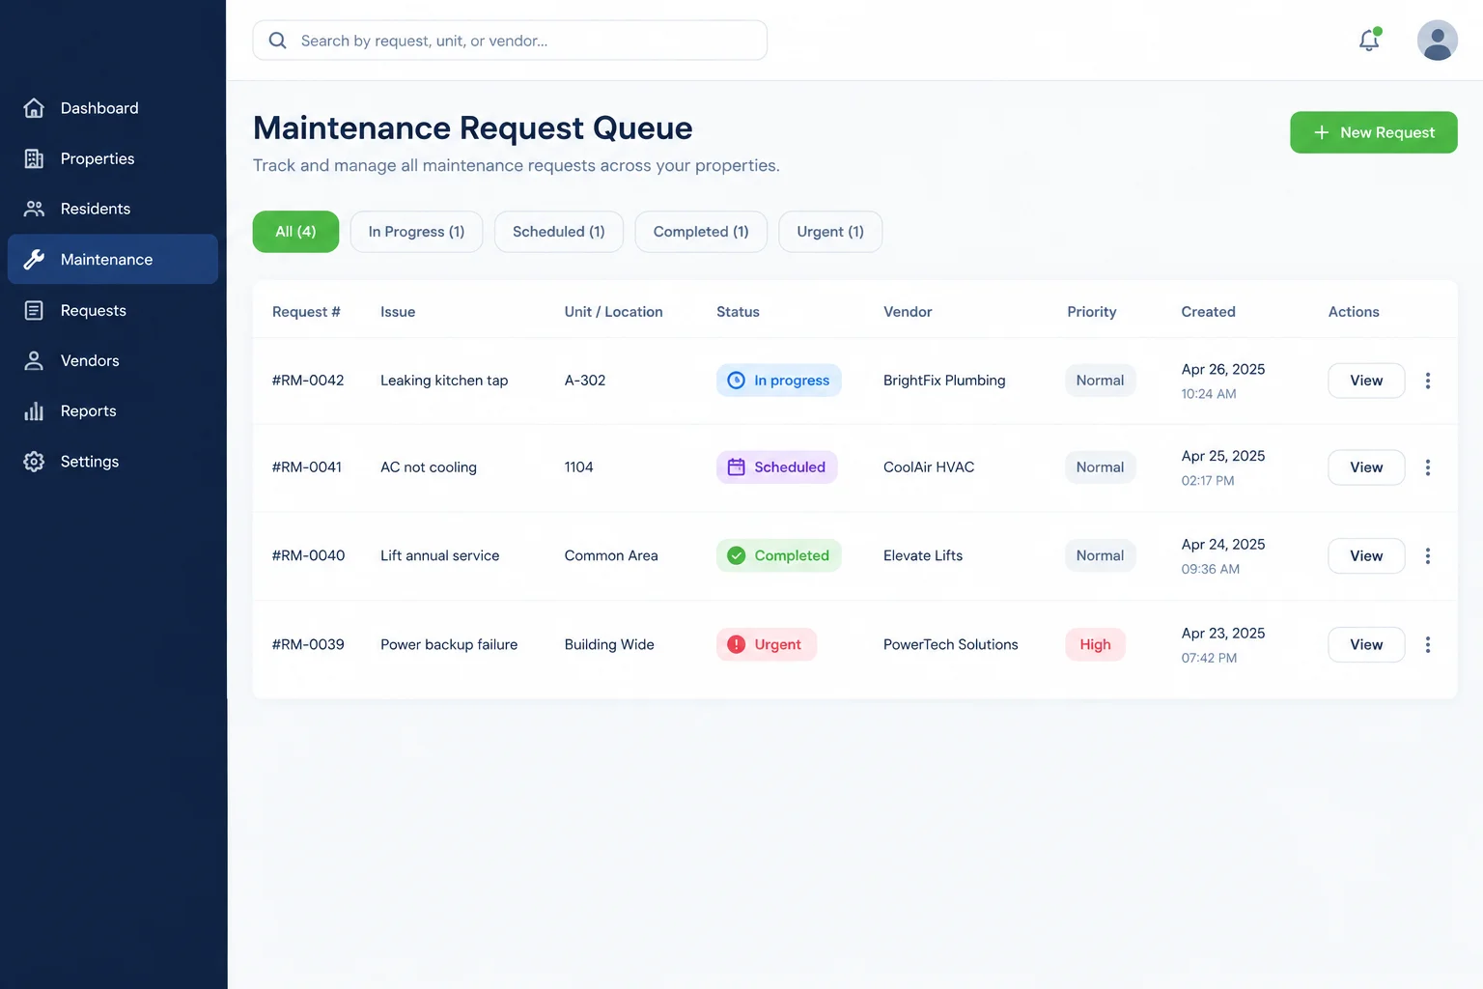Click the search magnifier icon

pos(277,41)
